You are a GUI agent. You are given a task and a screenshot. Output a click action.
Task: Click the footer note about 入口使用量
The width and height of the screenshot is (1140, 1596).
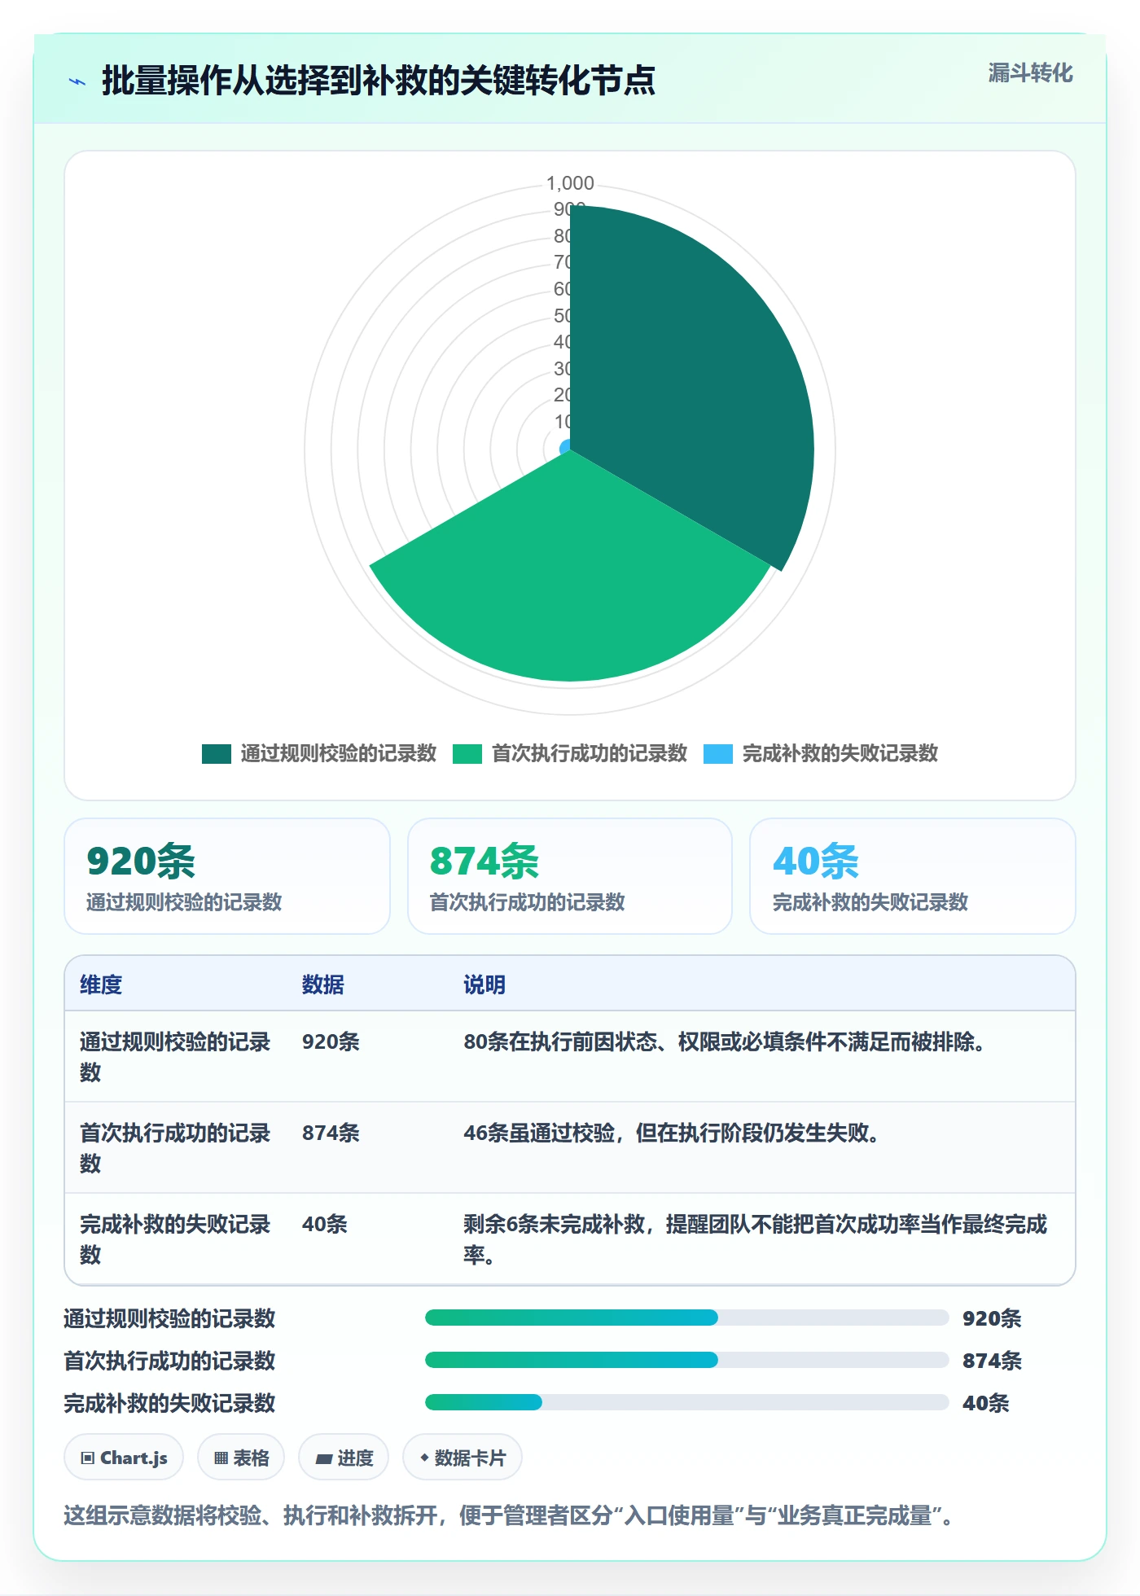click(509, 1515)
